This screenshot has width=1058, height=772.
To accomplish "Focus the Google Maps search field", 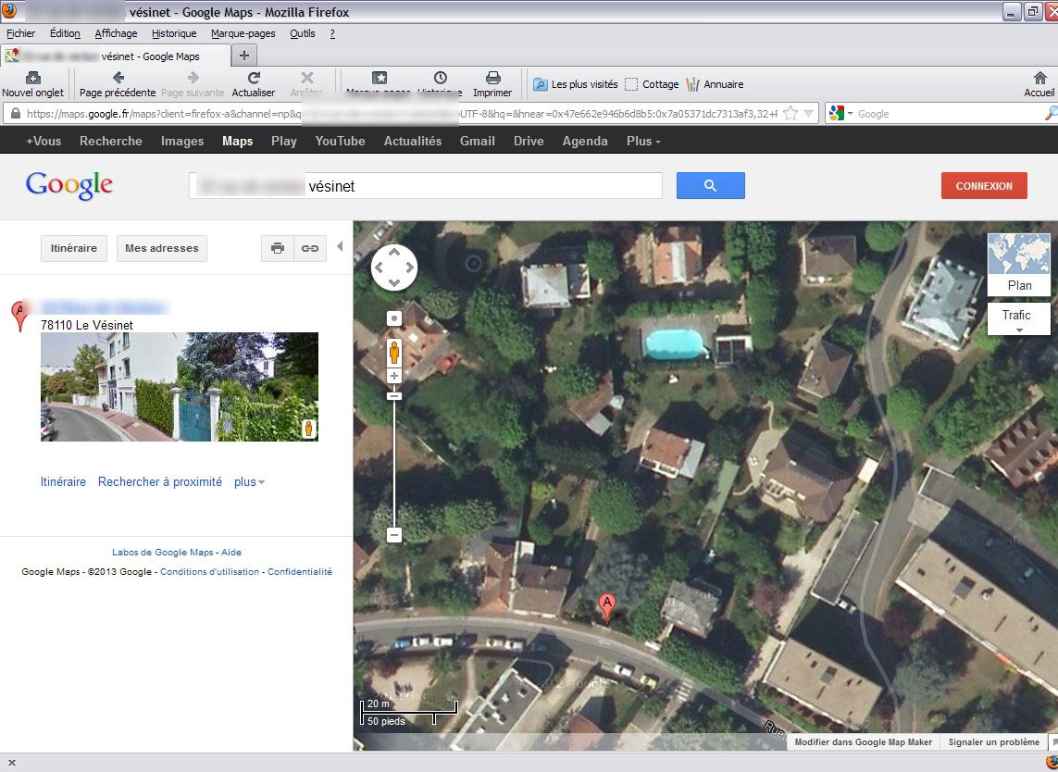I will coord(426,185).
